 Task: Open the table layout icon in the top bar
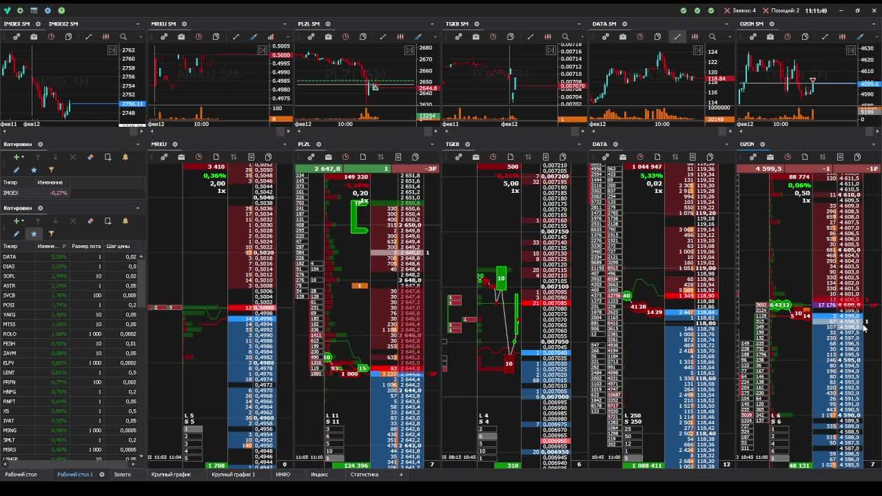[x=34, y=10]
